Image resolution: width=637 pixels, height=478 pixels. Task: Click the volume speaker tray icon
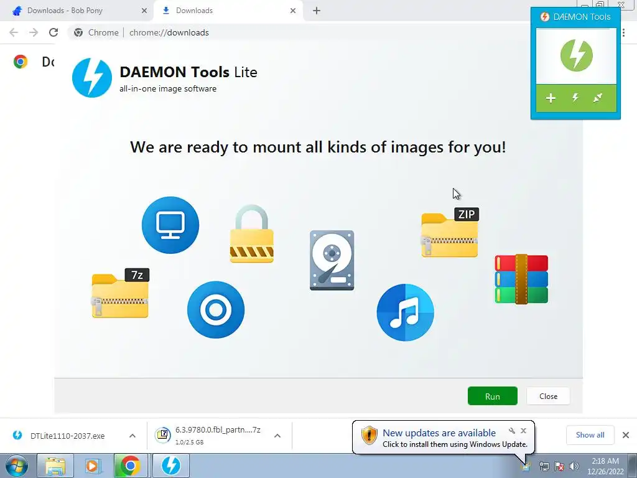574,466
